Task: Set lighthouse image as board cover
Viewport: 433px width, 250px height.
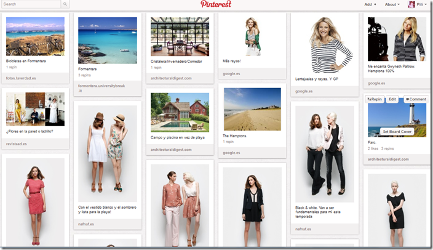Action: (x=397, y=132)
